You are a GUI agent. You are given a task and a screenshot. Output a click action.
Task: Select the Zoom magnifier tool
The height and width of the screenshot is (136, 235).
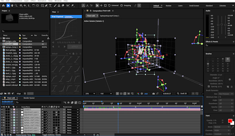coord(16,6)
